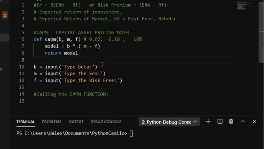Click the 'Type the Erm:' string
The height and width of the screenshot is (149, 264).
pos(82,74)
